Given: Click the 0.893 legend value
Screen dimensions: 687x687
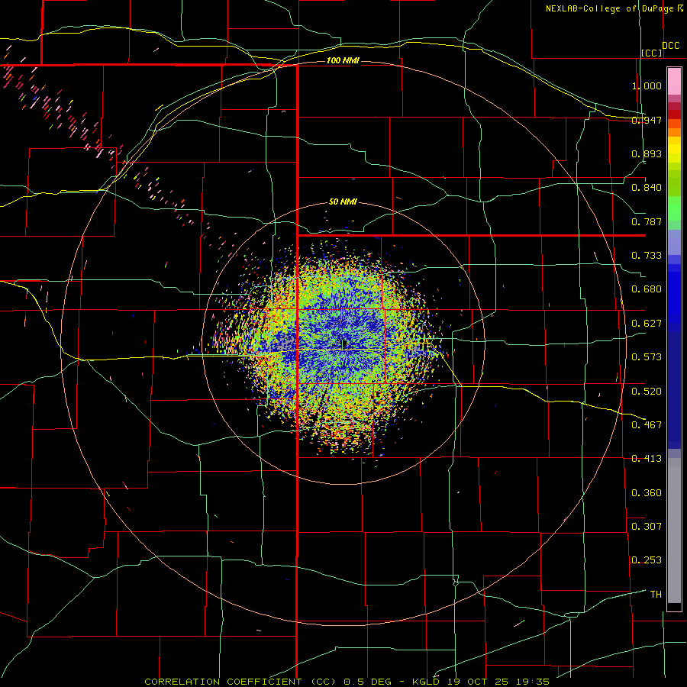Looking at the screenshot, I should pos(647,153).
